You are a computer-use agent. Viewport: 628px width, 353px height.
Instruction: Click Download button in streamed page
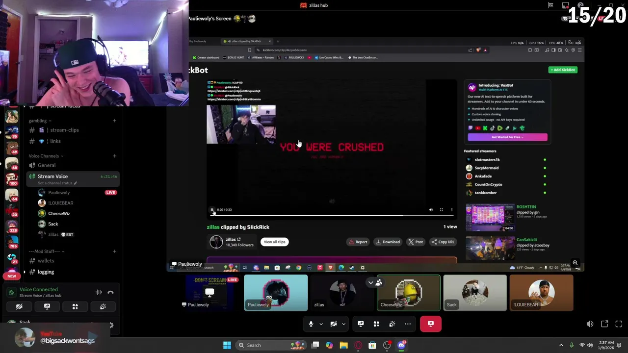click(388, 242)
